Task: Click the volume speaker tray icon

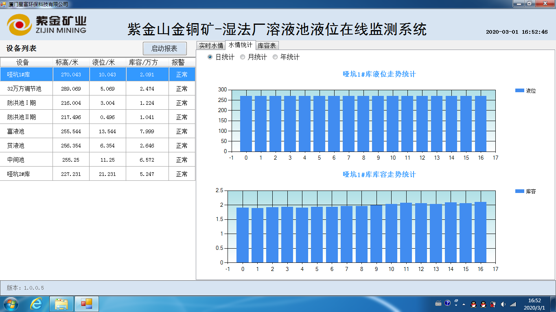Action: click(x=503, y=304)
